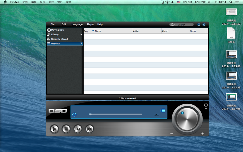Decrease volume with the minus button
The height and width of the screenshot is (152, 243).
coord(172,134)
